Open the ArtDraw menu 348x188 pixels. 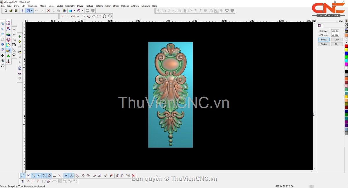pos(135,6)
